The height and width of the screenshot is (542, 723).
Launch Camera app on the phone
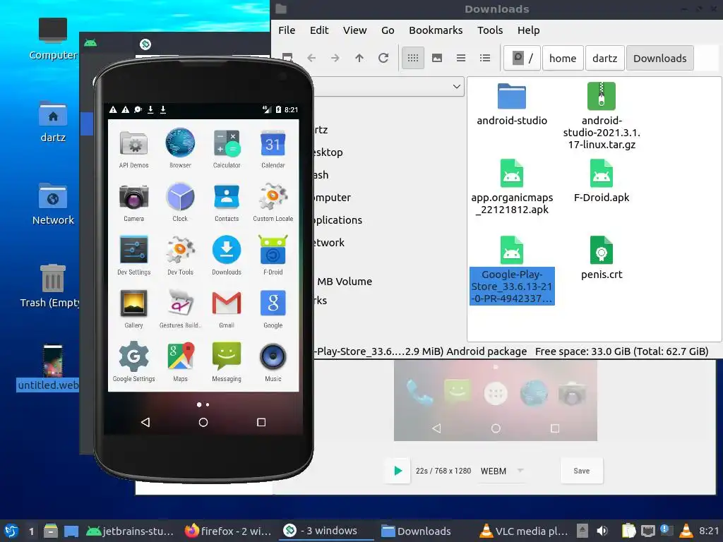[133, 203]
